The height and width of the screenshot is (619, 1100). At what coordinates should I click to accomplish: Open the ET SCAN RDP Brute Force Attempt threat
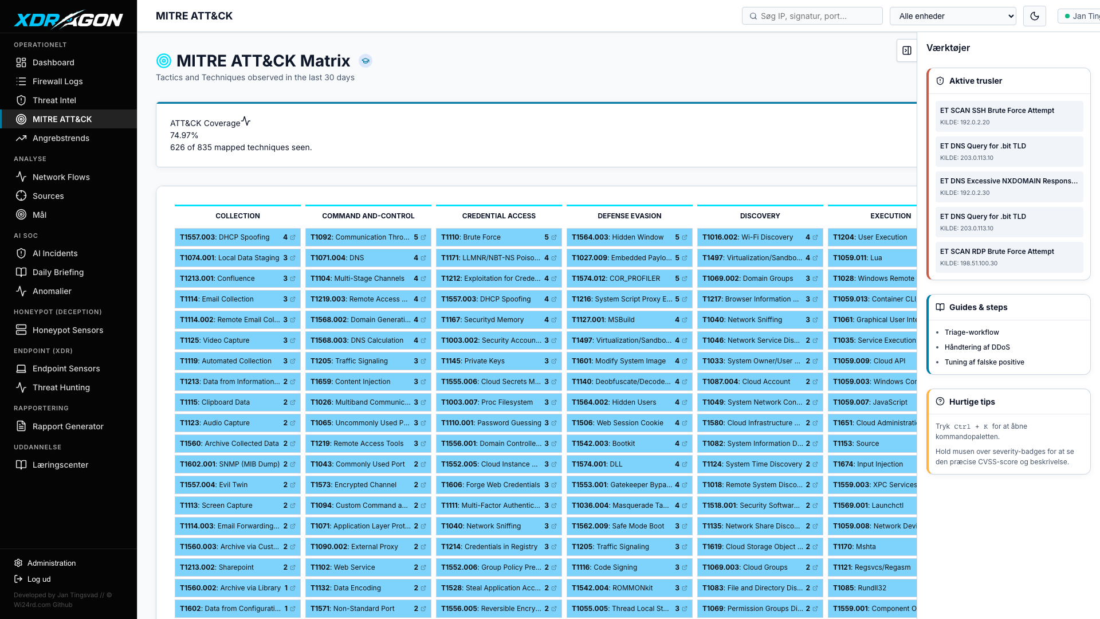(1009, 257)
